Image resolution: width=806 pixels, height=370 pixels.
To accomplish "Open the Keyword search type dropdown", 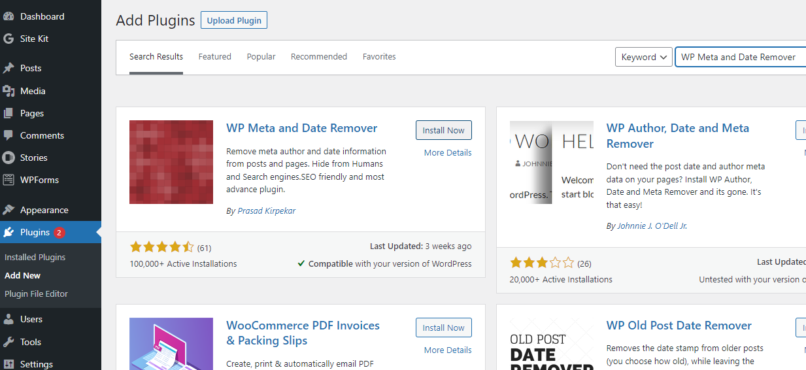I will click(x=644, y=57).
